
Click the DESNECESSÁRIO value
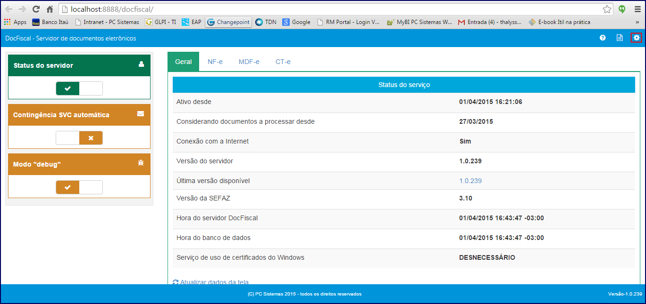(487, 257)
